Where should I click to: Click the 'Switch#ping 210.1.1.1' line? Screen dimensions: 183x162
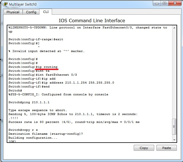[x=29, y=102]
